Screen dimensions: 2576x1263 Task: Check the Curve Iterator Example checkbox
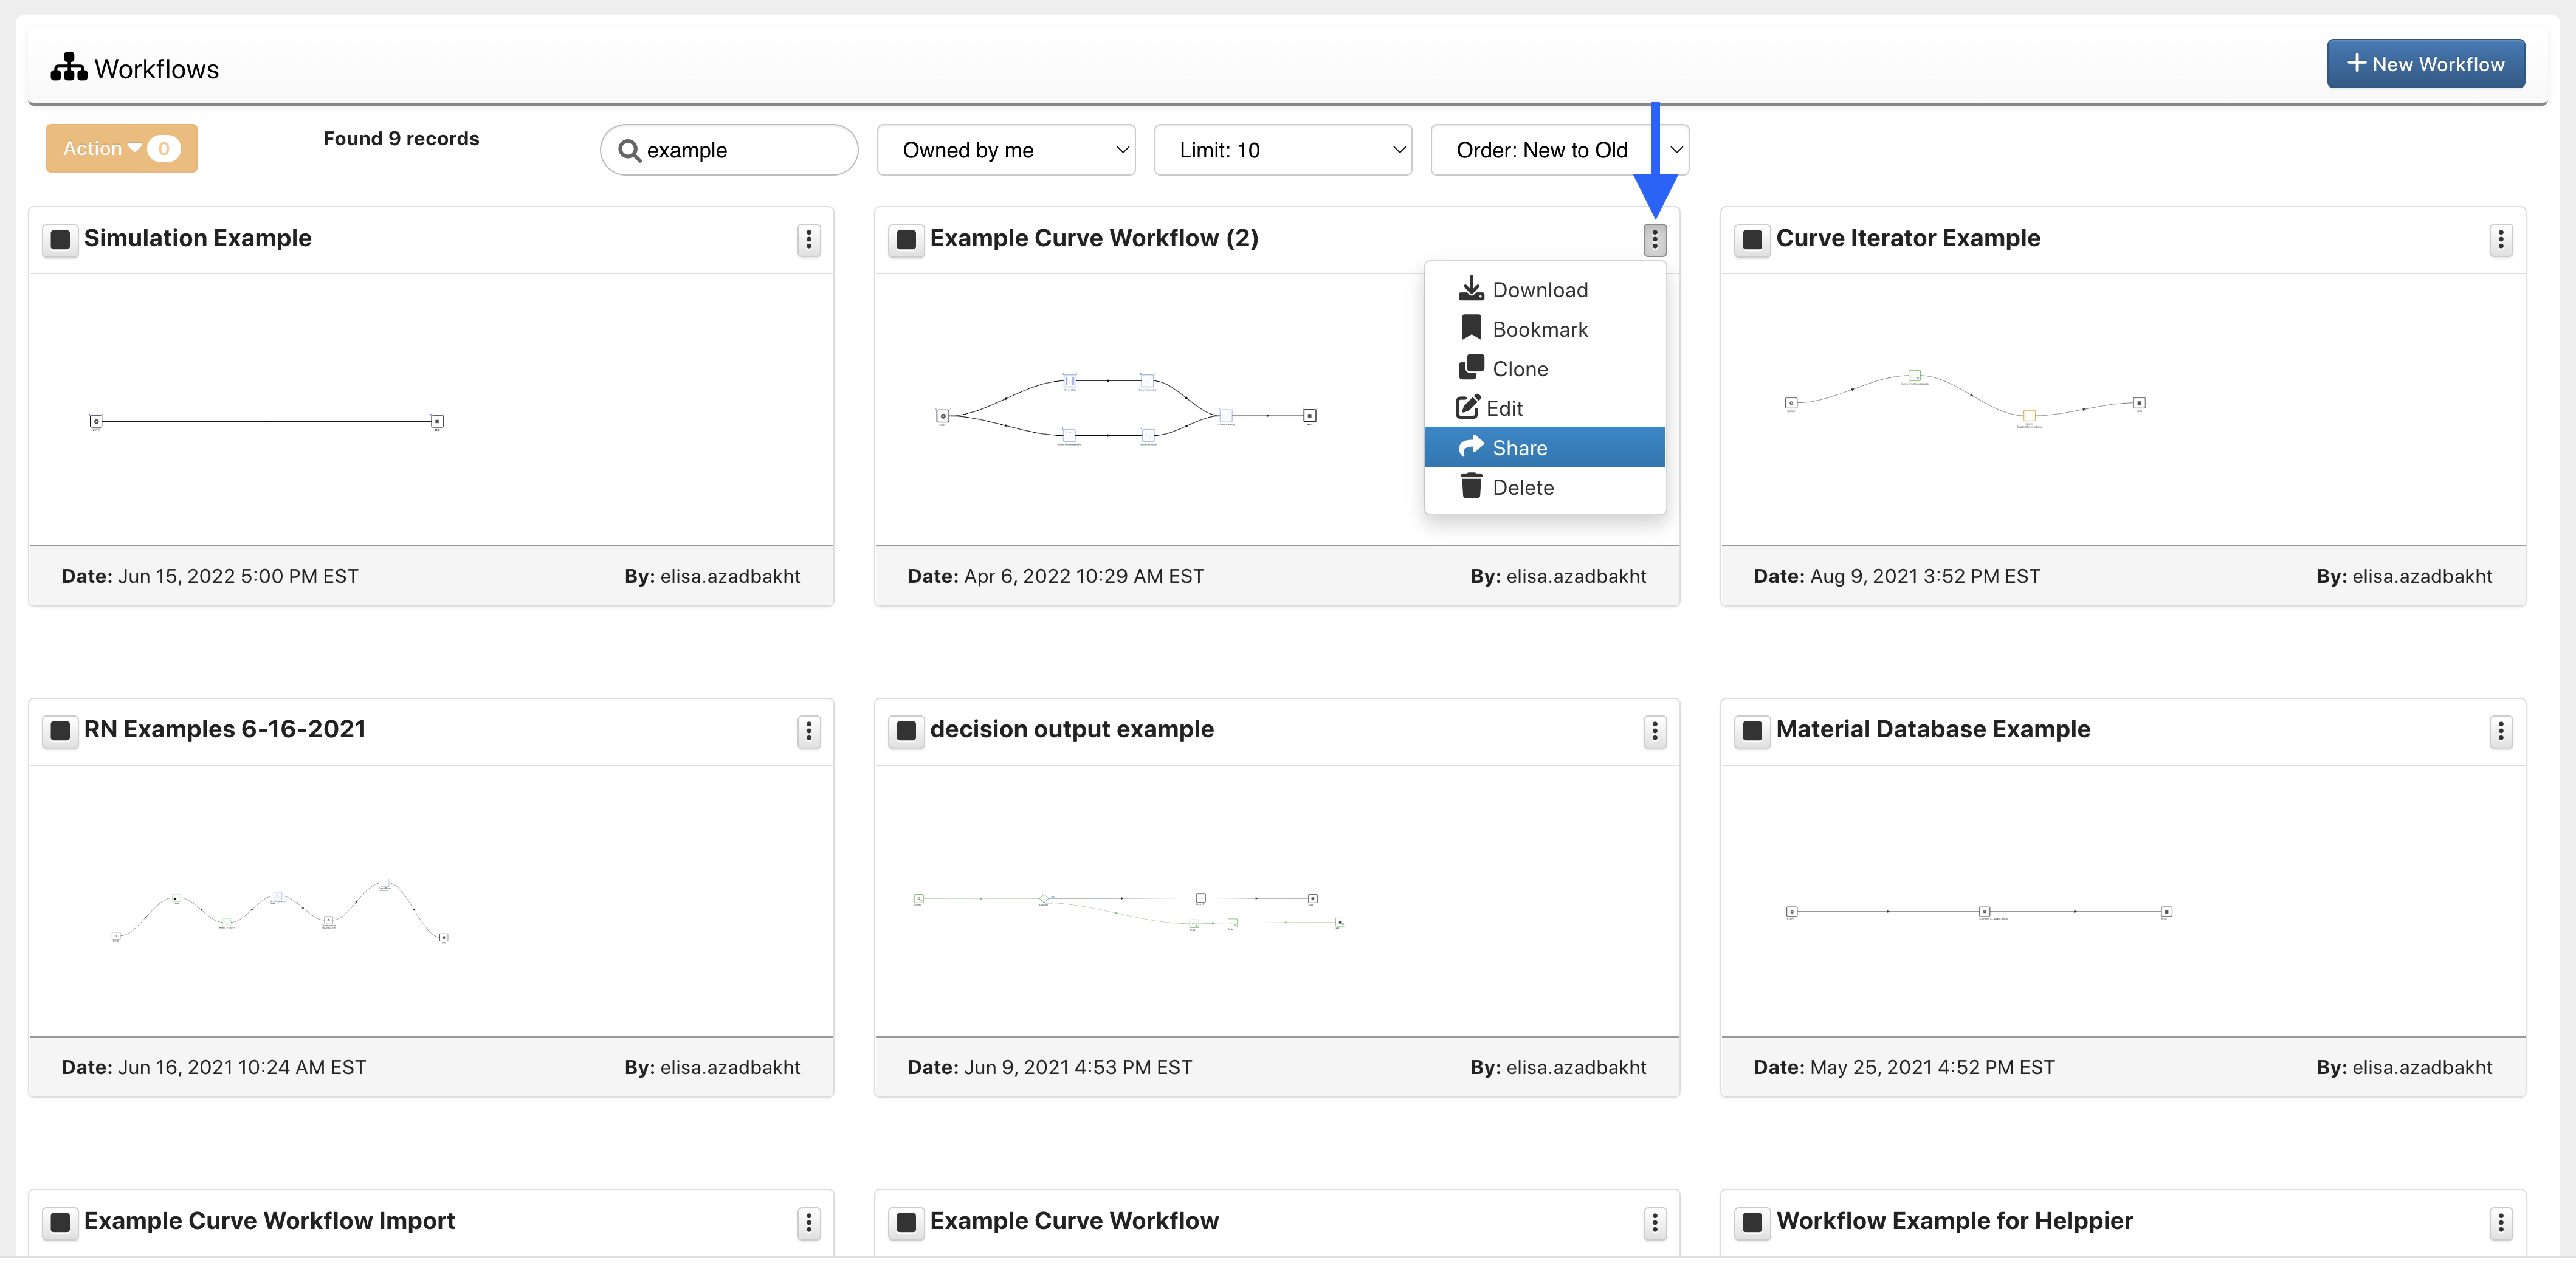1752,240
